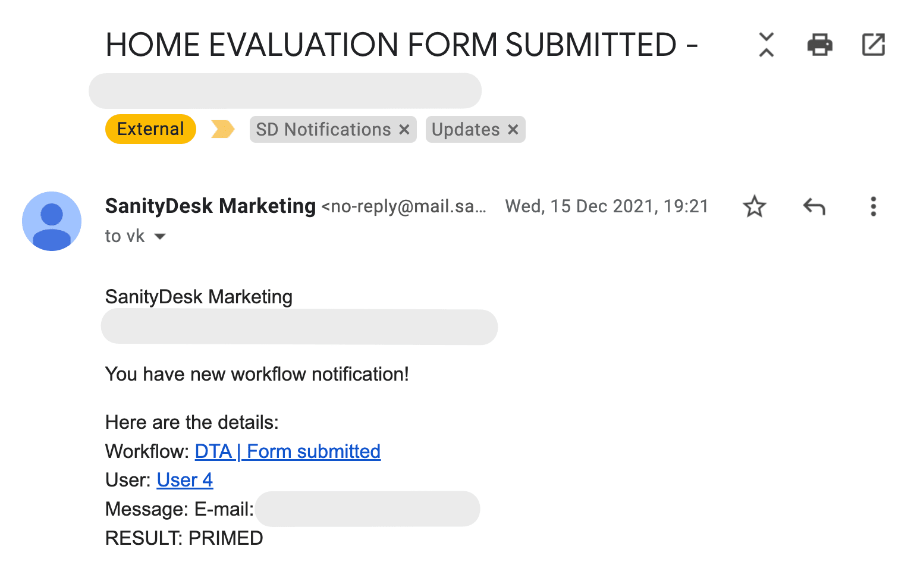
Task: Toggle the yellow importance marker
Action: (223, 129)
